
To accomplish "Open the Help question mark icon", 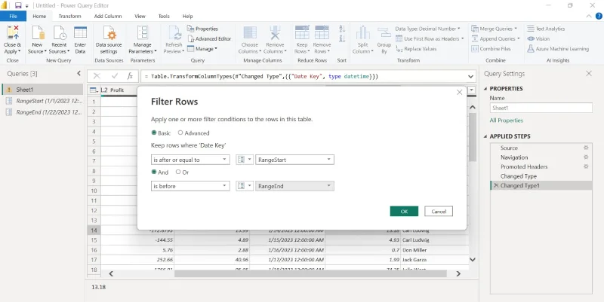I will [x=599, y=16].
